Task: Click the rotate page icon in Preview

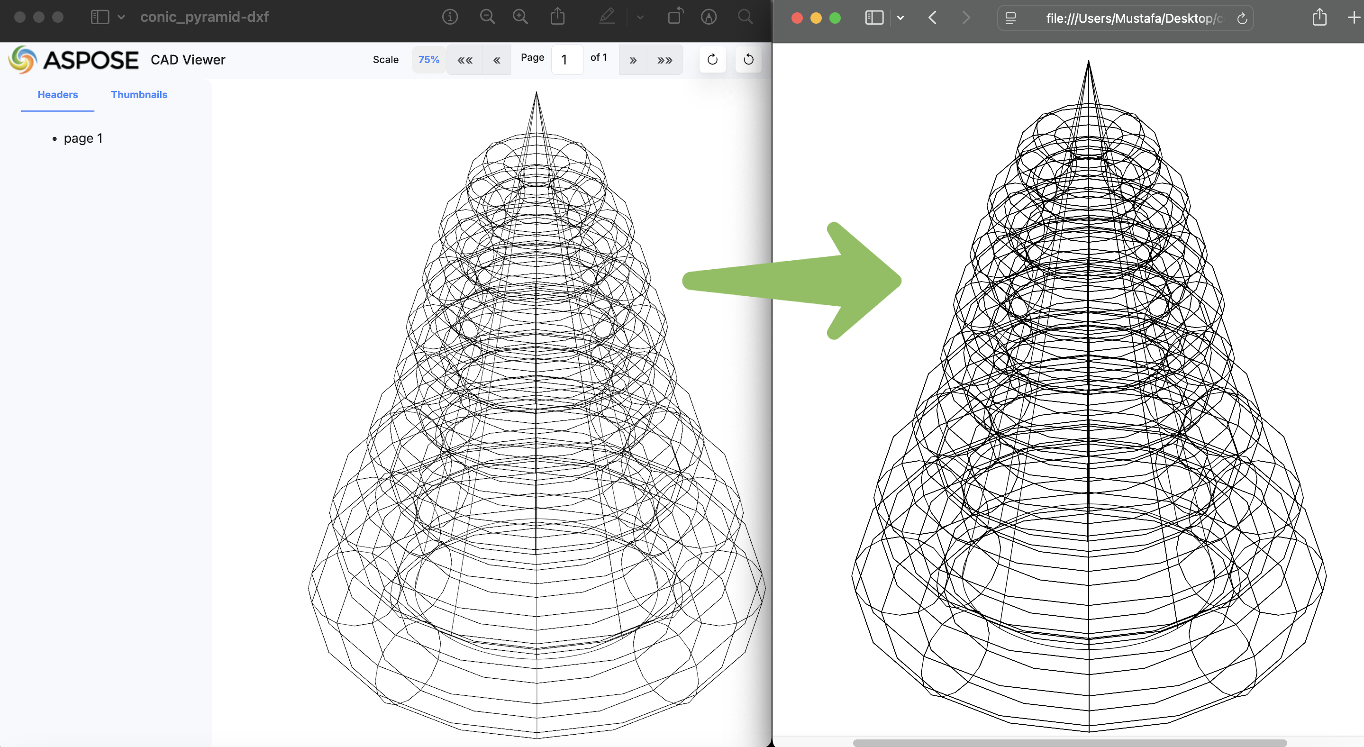Action: pyautogui.click(x=675, y=17)
